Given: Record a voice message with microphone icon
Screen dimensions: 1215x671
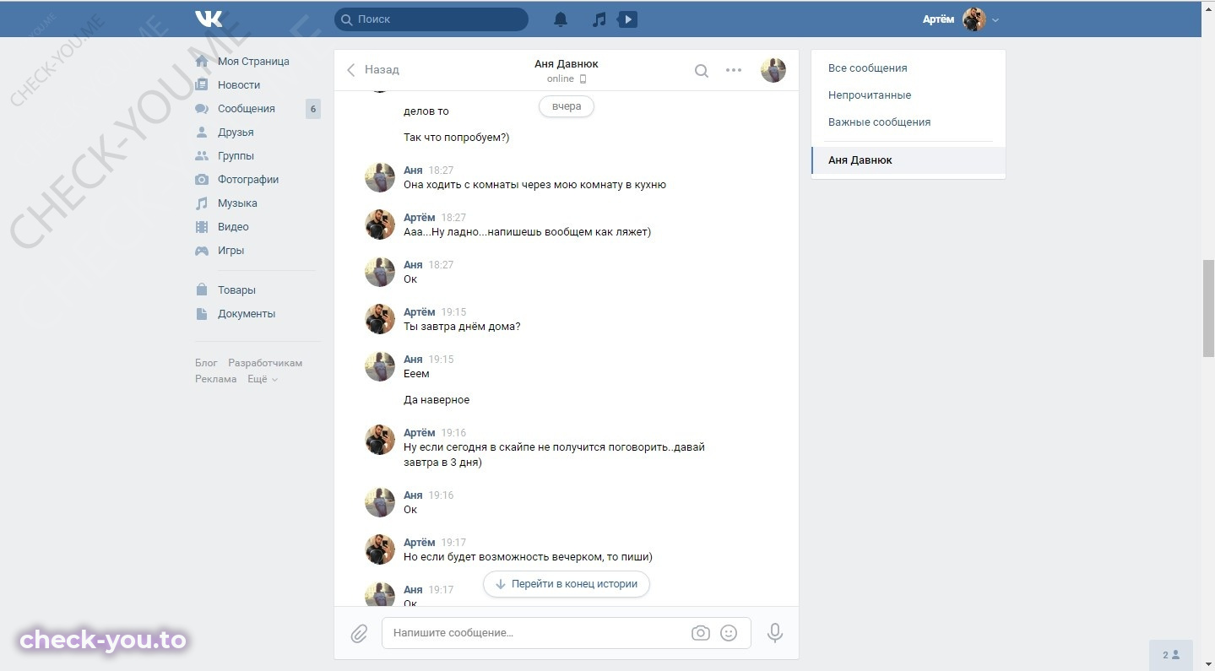Looking at the screenshot, I should pos(775,633).
